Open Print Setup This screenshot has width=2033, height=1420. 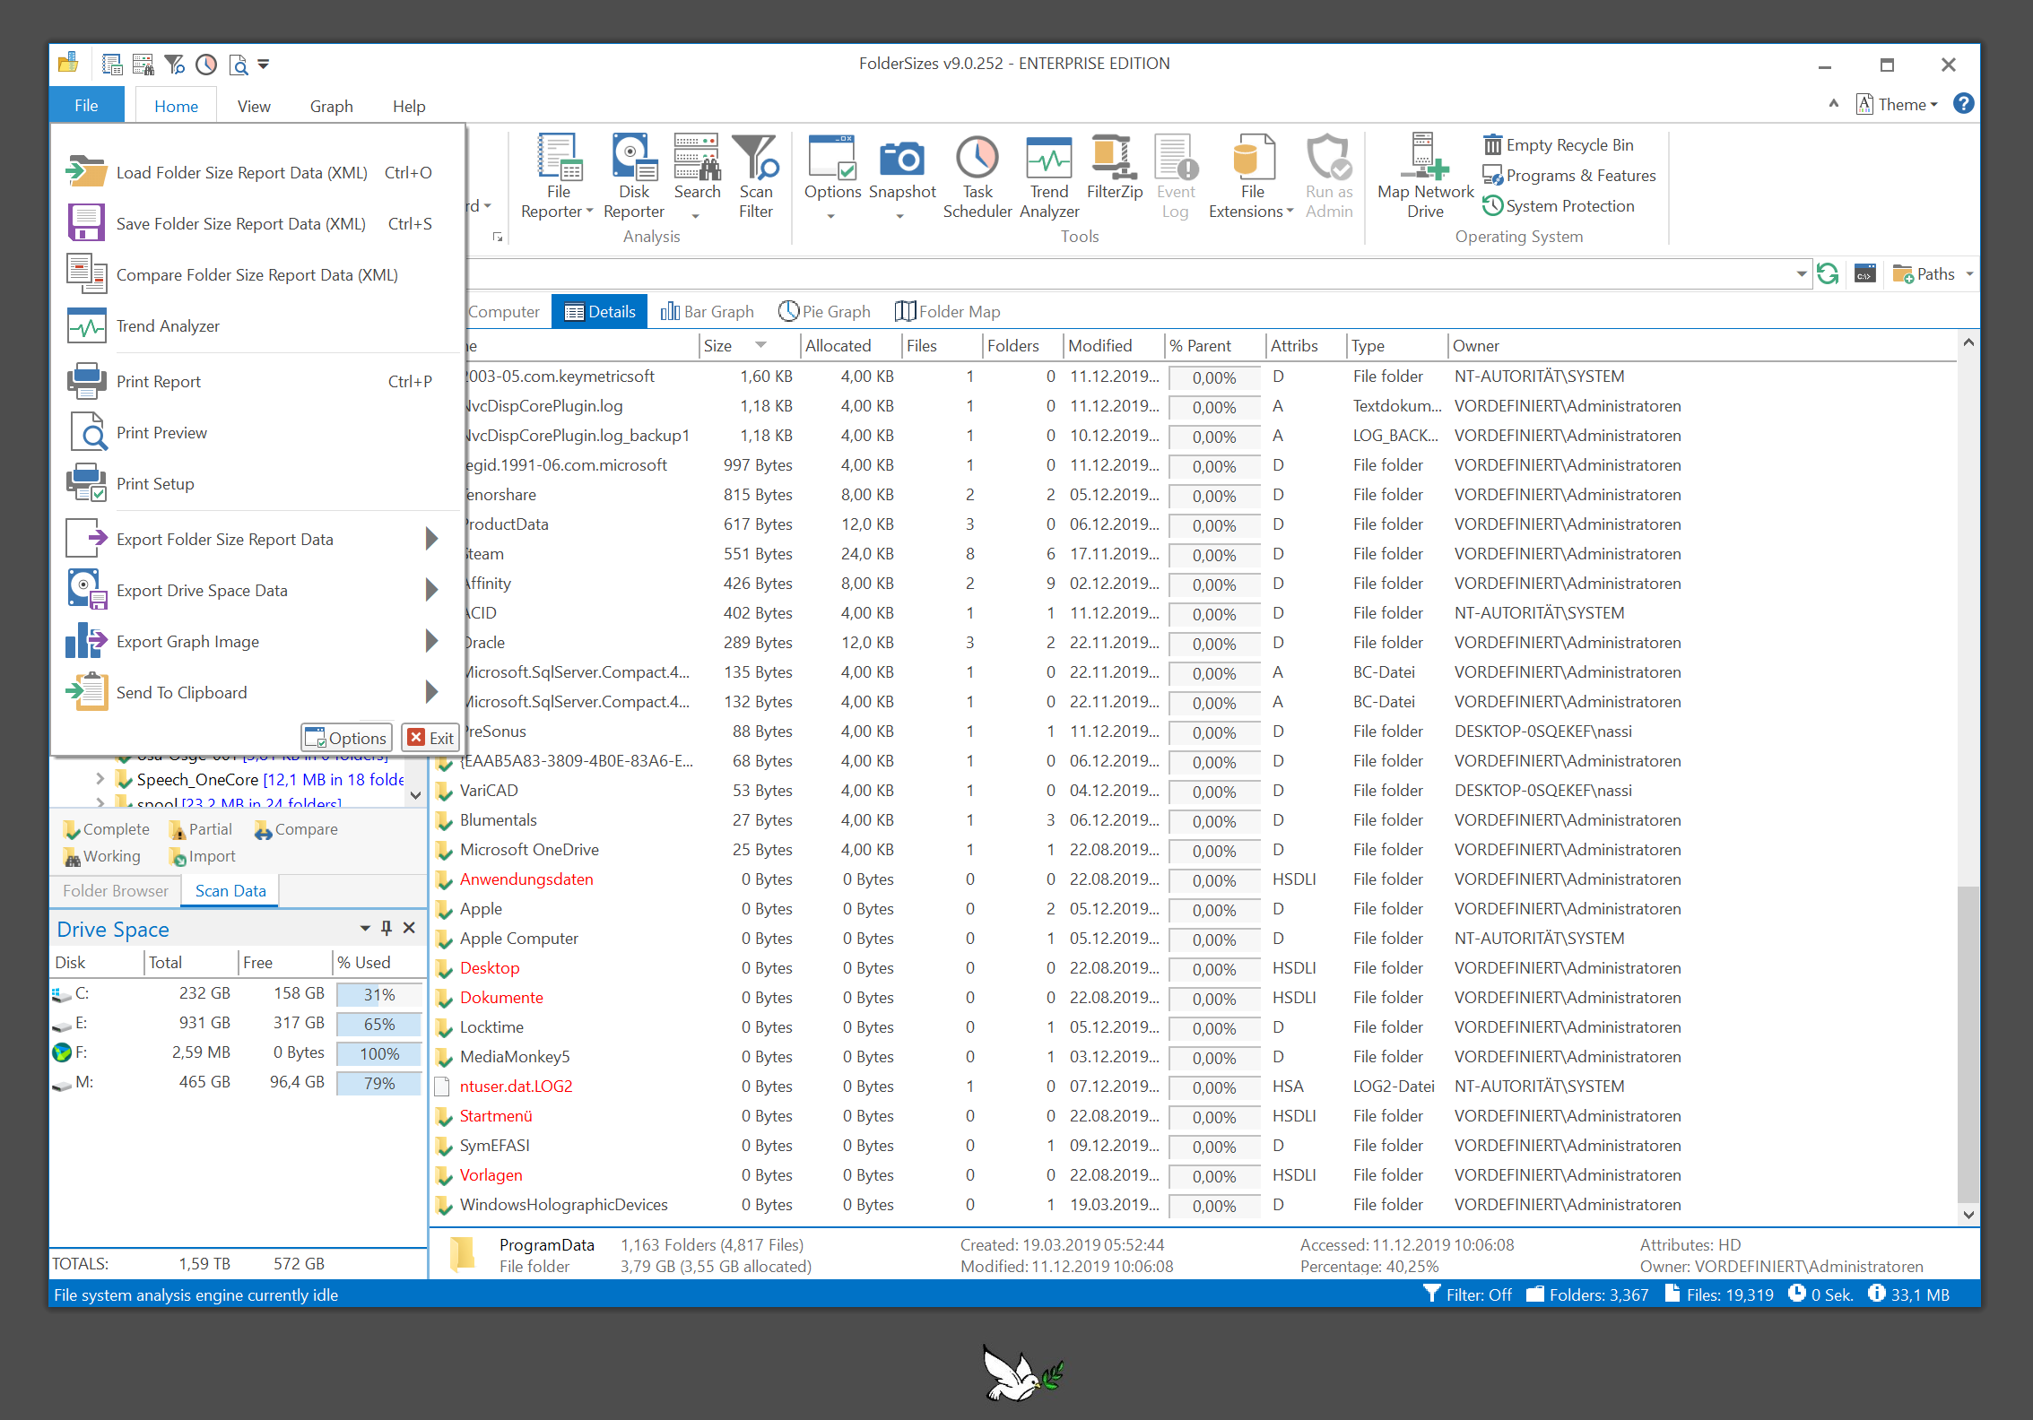(256, 483)
